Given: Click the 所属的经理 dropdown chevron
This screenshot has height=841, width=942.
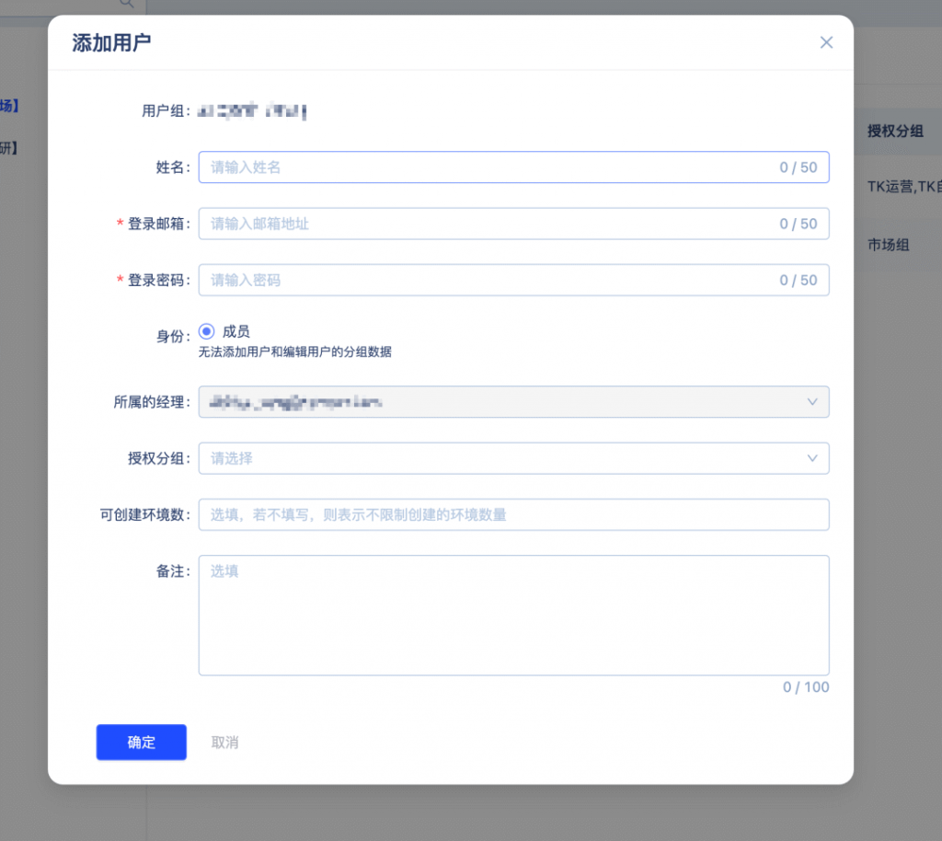Looking at the screenshot, I should point(811,402).
